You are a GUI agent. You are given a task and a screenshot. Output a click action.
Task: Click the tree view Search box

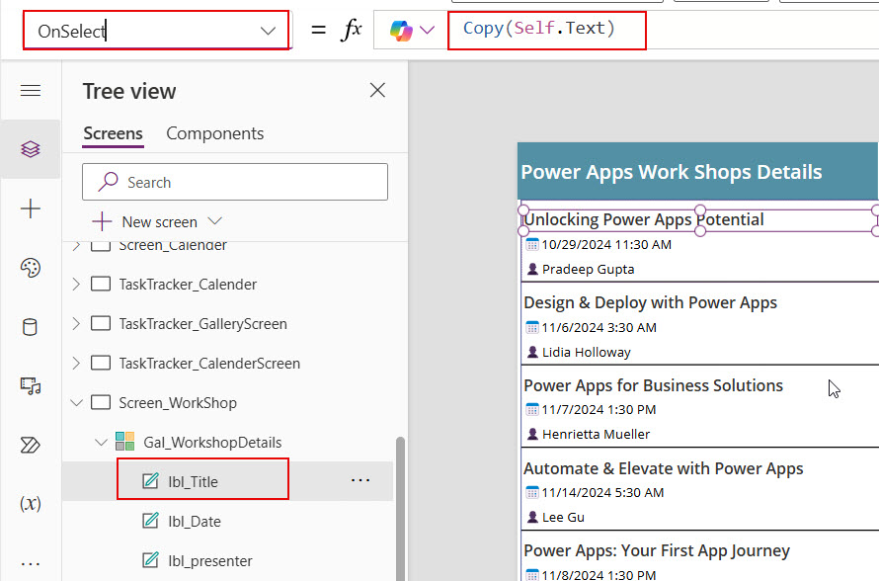point(235,182)
